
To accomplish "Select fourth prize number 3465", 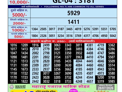I will click(69, 29).
